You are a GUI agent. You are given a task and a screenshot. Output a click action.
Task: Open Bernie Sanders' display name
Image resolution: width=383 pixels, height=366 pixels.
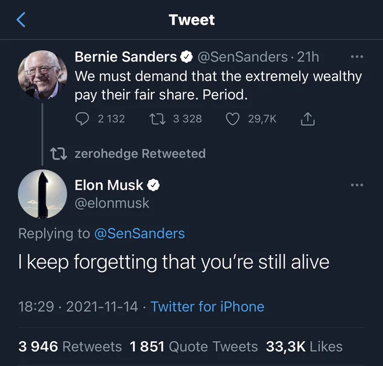[126, 57]
